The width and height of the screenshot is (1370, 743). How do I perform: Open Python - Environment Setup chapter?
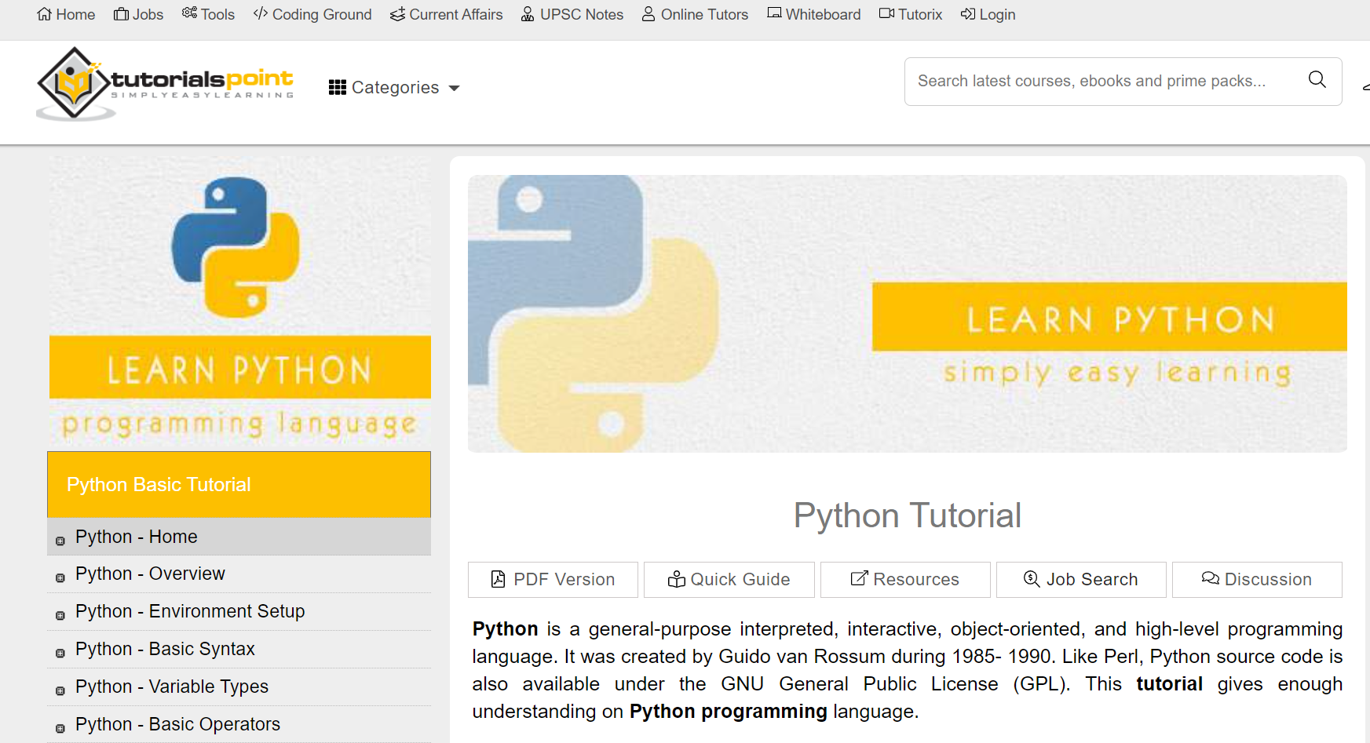239,612
